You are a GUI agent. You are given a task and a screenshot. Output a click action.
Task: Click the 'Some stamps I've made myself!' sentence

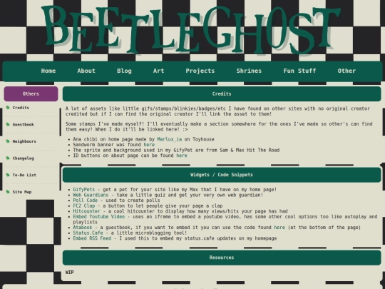pyautogui.click(x=105, y=124)
